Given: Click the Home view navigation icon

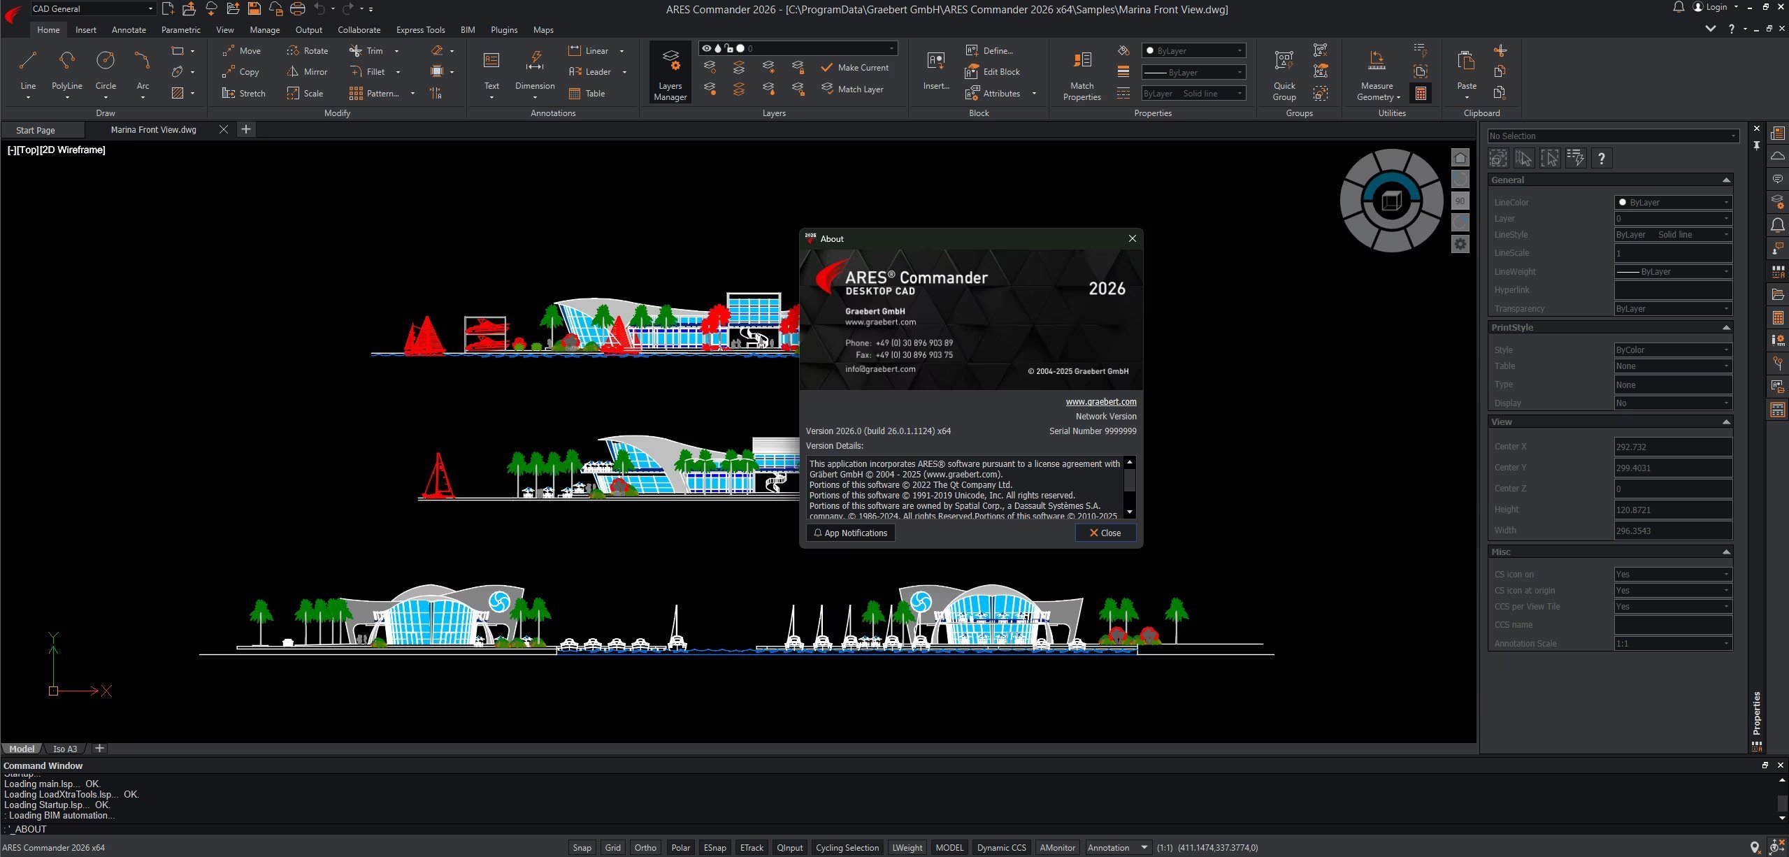Looking at the screenshot, I should click(1460, 158).
